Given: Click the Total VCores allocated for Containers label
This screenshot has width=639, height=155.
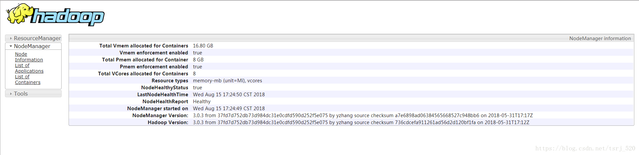Looking at the screenshot, I should 143,74.
